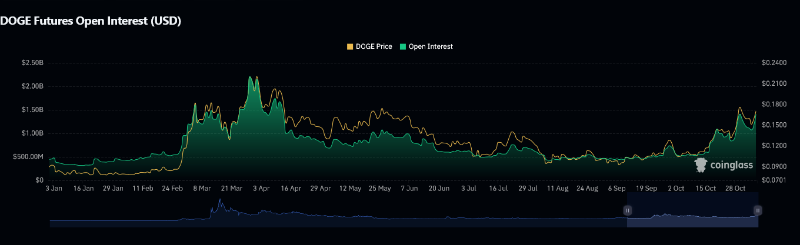Grab the right range slider handle
The image size is (800, 245).
758,210
